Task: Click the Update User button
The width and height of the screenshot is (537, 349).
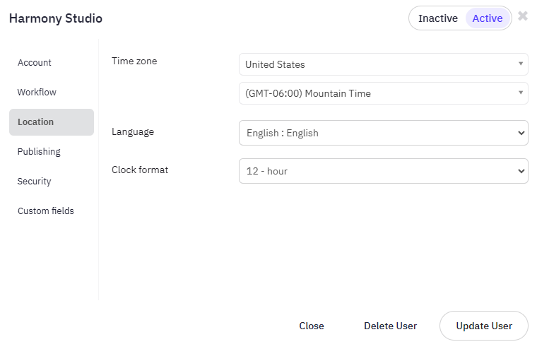Action: pos(483,326)
